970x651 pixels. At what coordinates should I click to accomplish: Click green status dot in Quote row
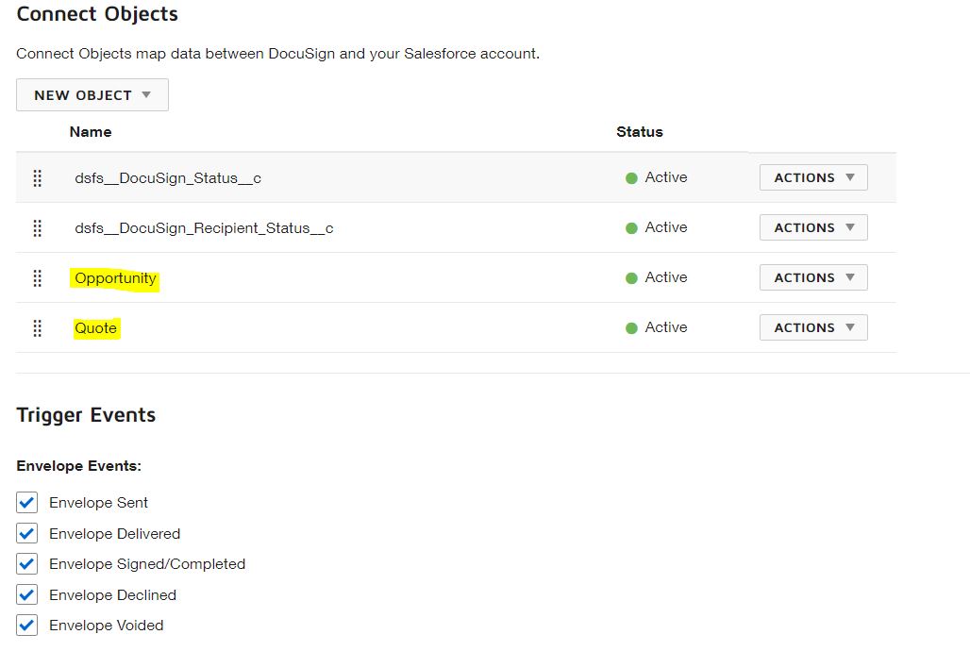[x=631, y=328]
